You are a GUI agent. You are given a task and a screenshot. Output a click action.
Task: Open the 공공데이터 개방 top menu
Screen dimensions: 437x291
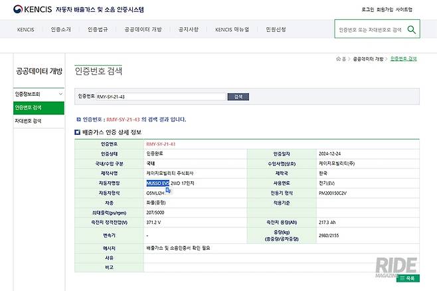pyautogui.click(x=143, y=30)
